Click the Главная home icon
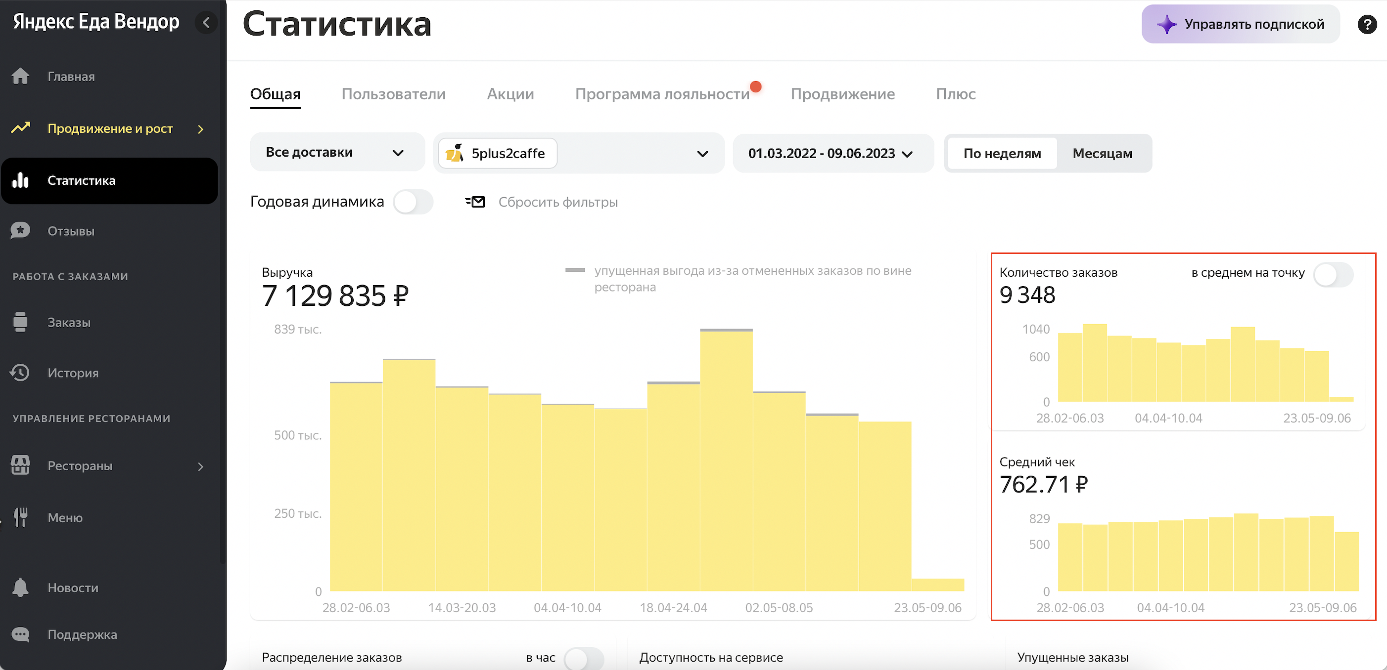The image size is (1387, 670). pyautogui.click(x=20, y=77)
